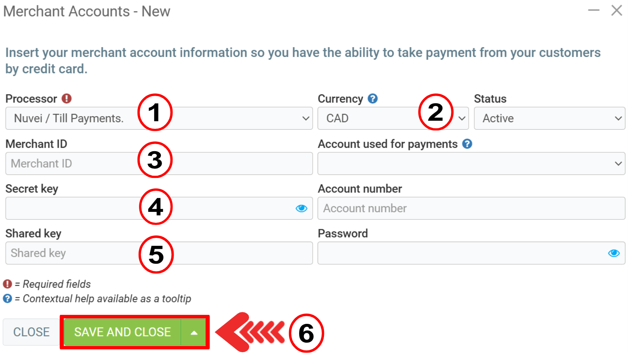Image resolution: width=628 pixels, height=354 pixels.
Task: Expand the Save and Close options arrow
Action: click(x=194, y=332)
